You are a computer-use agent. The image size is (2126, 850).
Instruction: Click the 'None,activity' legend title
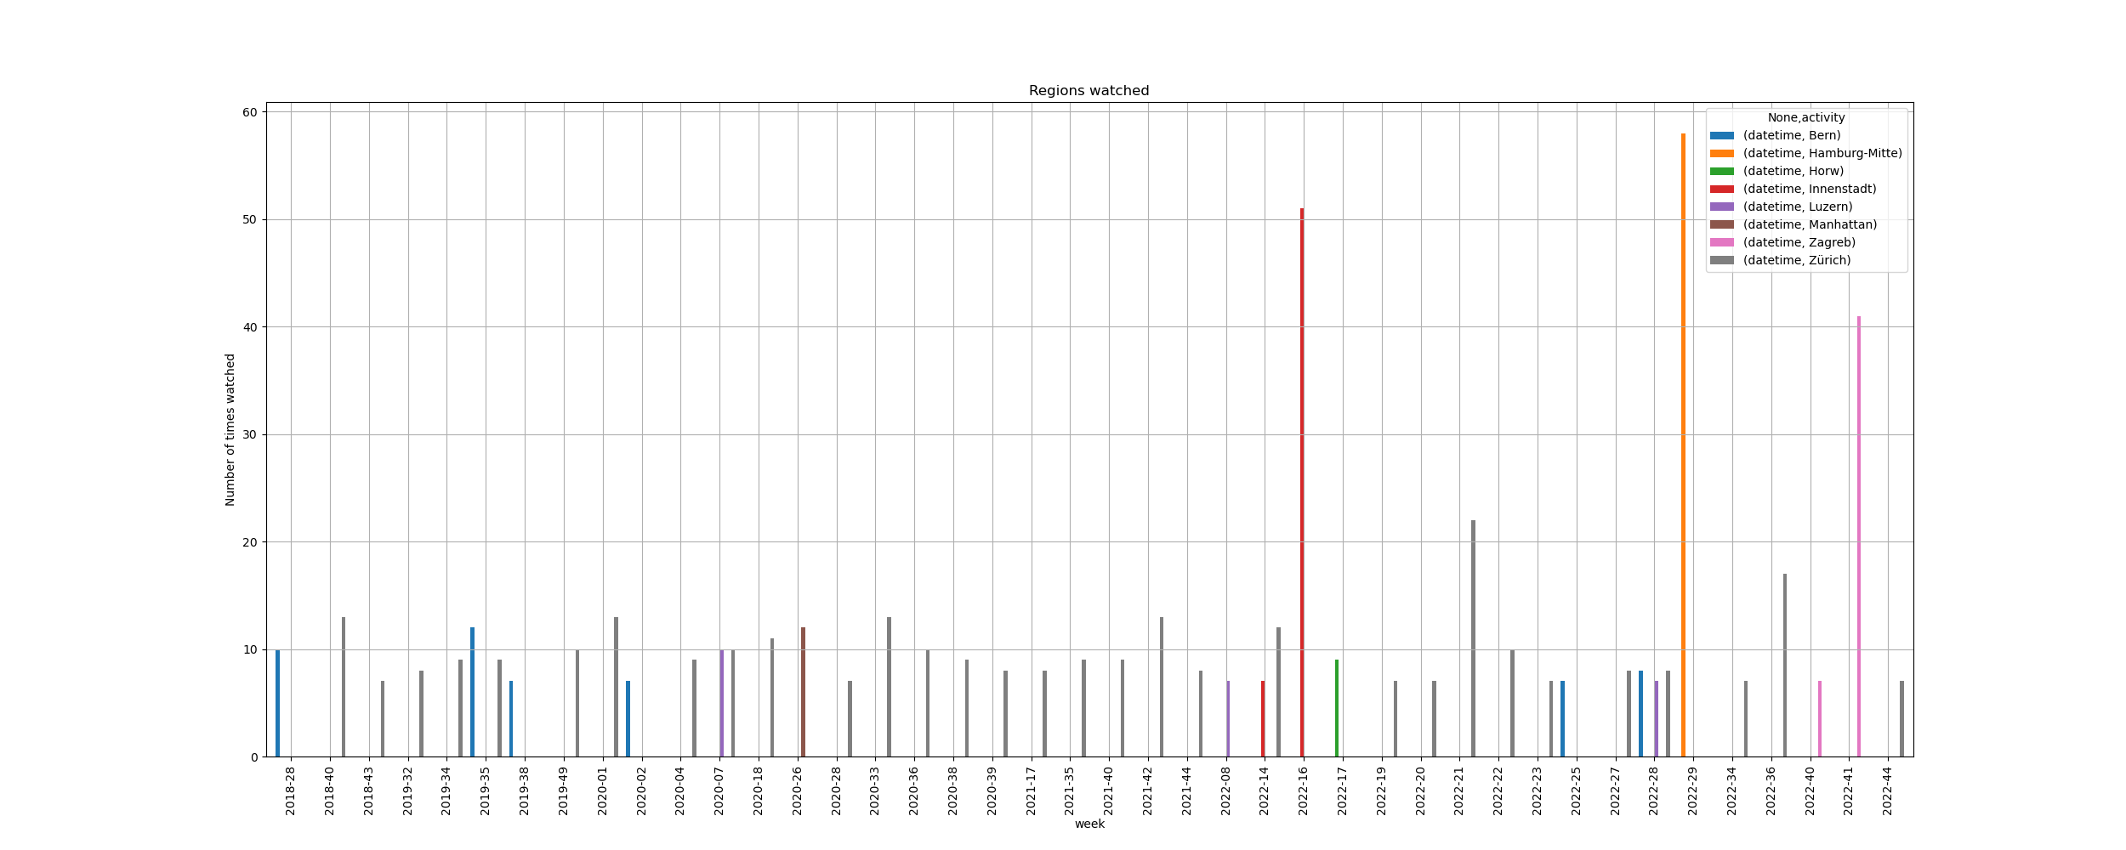pyautogui.click(x=1806, y=118)
